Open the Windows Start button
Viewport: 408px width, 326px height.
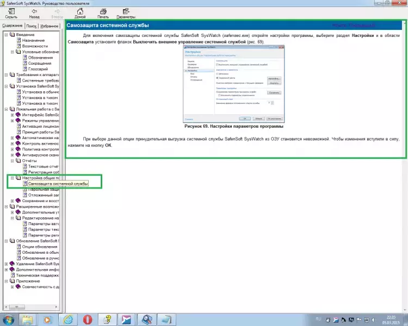coord(8,319)
